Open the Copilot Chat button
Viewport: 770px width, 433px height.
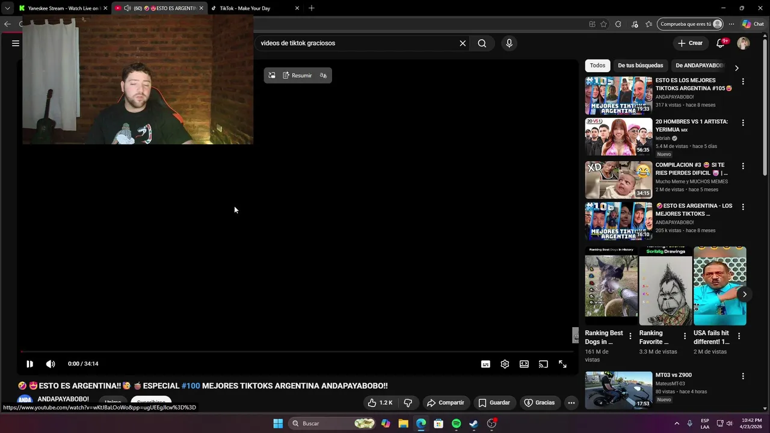[753, 24]
